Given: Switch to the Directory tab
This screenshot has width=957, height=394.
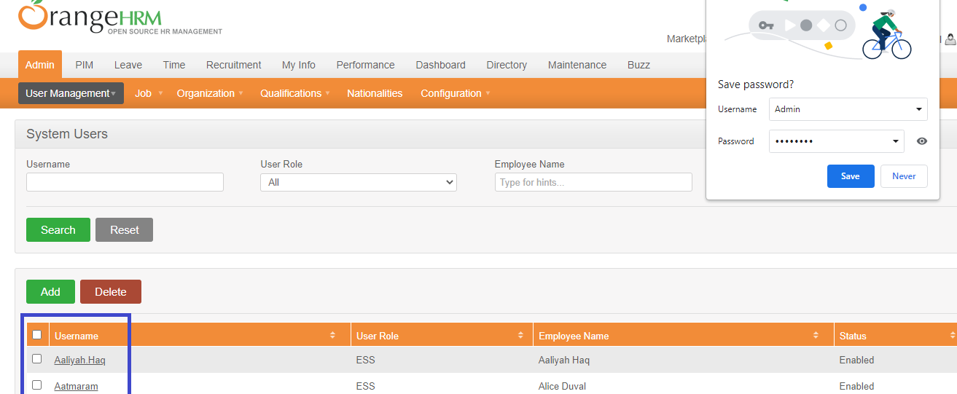Looking at the screenshot, I should 507,65.
